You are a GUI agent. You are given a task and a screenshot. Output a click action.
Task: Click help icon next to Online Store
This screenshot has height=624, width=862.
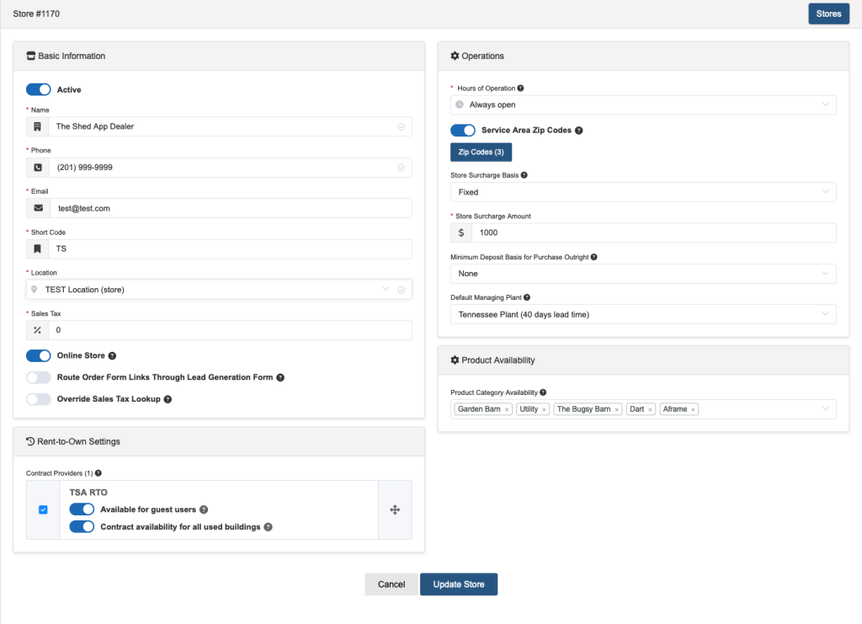click(x=112, y=356)
